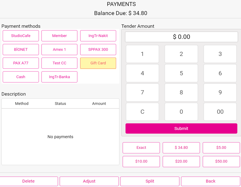The image size is (241, 187).
Task: Pick the Amex 1 payment option
Action: [x=59, y=49]
